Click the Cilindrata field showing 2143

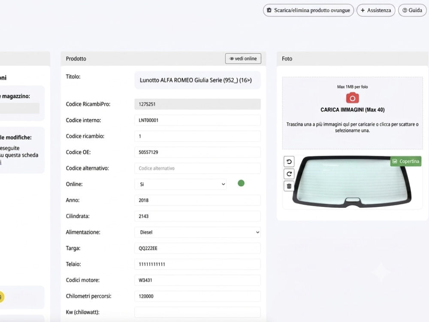[x=197, y=216]
